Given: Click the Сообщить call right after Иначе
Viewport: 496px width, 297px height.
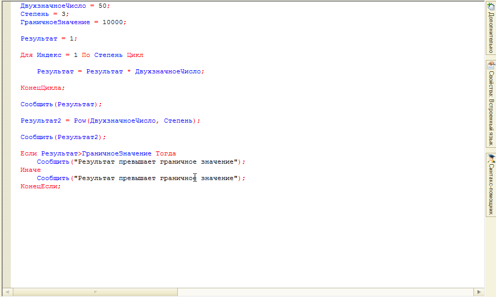Looking at the screenshot, I should tap(141, 179).
